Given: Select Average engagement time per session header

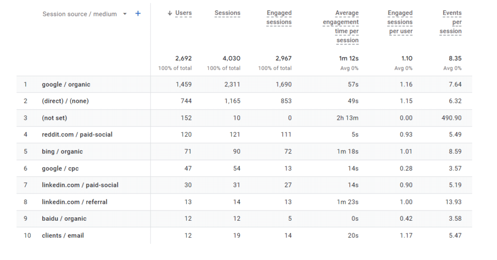Looking at the screenshot, I should coord(341,27).
